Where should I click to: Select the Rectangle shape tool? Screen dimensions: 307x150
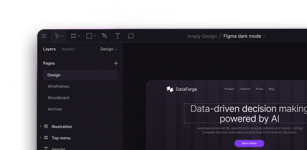coord(89,36)
